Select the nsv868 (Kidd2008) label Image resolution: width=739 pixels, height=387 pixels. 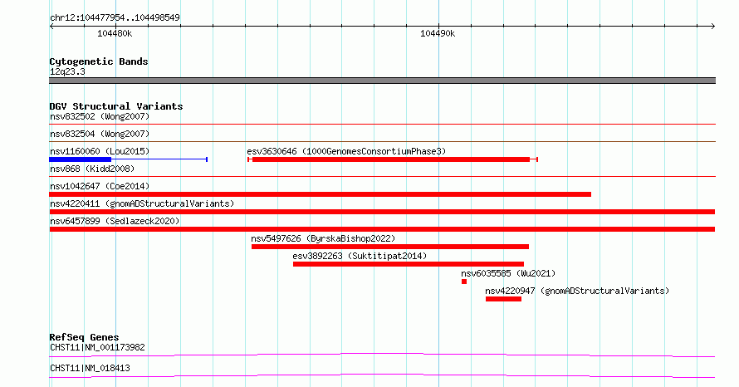coord(92,169)
